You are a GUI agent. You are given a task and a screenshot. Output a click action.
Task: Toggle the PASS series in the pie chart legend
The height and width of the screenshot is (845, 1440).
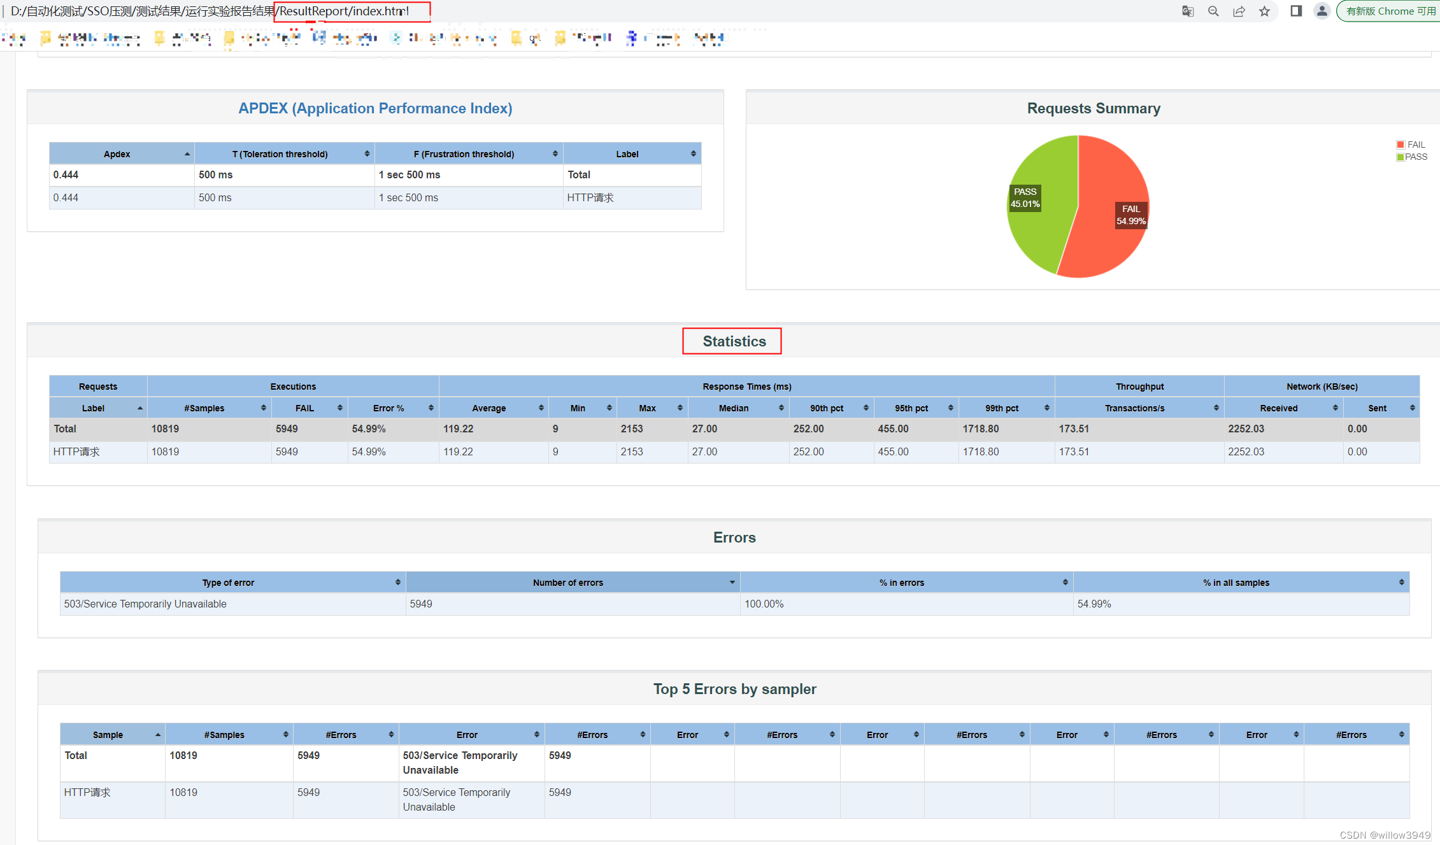(1411, 157)
